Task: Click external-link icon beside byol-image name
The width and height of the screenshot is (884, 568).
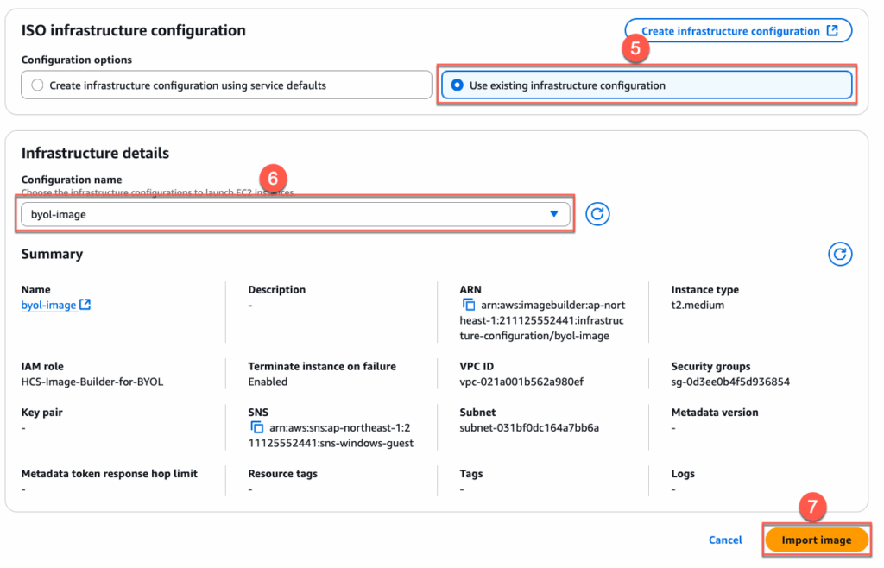Action: 85,305
